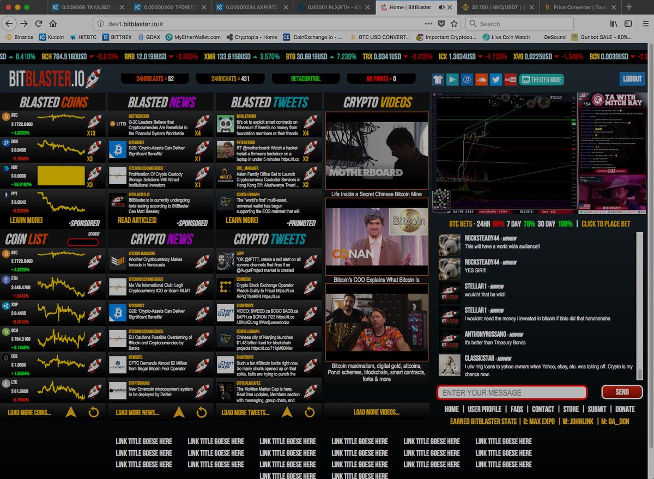Screen dimensions: 654x479
Task: Blast BTC rocket in Blasted Coins
Action: (95, 121)
